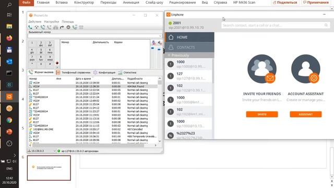Click the taskbar search magnifier icon
The height and width of the screenshot is (188, 334).
point(9,5)
